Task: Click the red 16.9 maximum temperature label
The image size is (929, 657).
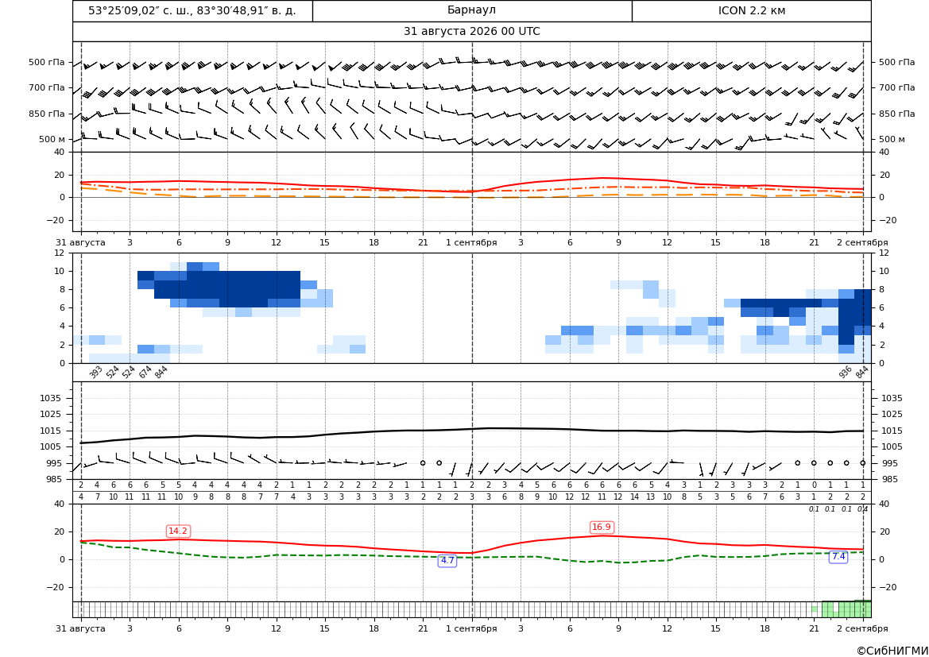Action: point(602,527)
